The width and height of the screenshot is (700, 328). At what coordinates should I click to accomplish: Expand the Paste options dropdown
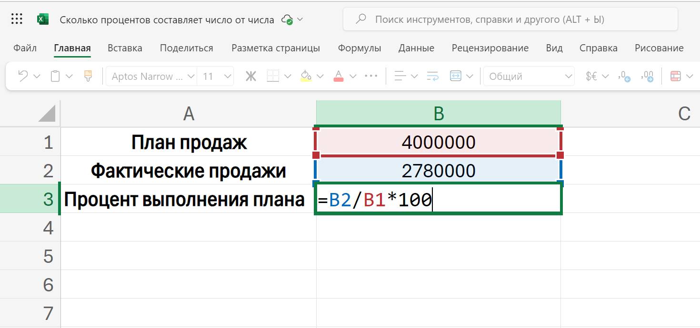tap(69, 76)
